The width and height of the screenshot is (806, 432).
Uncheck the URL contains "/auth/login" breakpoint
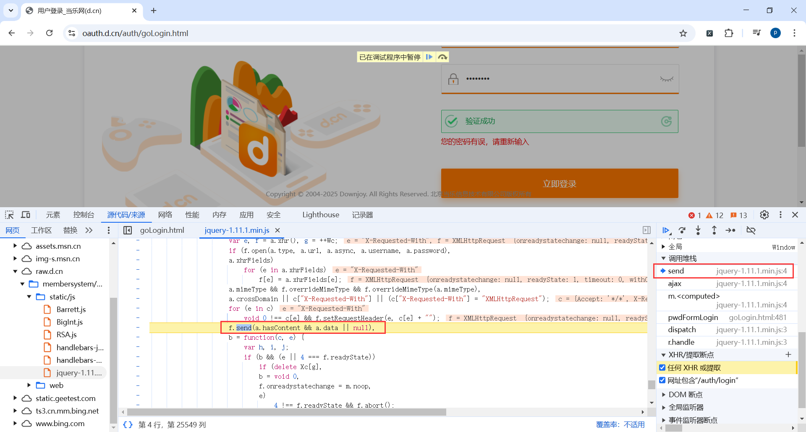coord(662,380)
